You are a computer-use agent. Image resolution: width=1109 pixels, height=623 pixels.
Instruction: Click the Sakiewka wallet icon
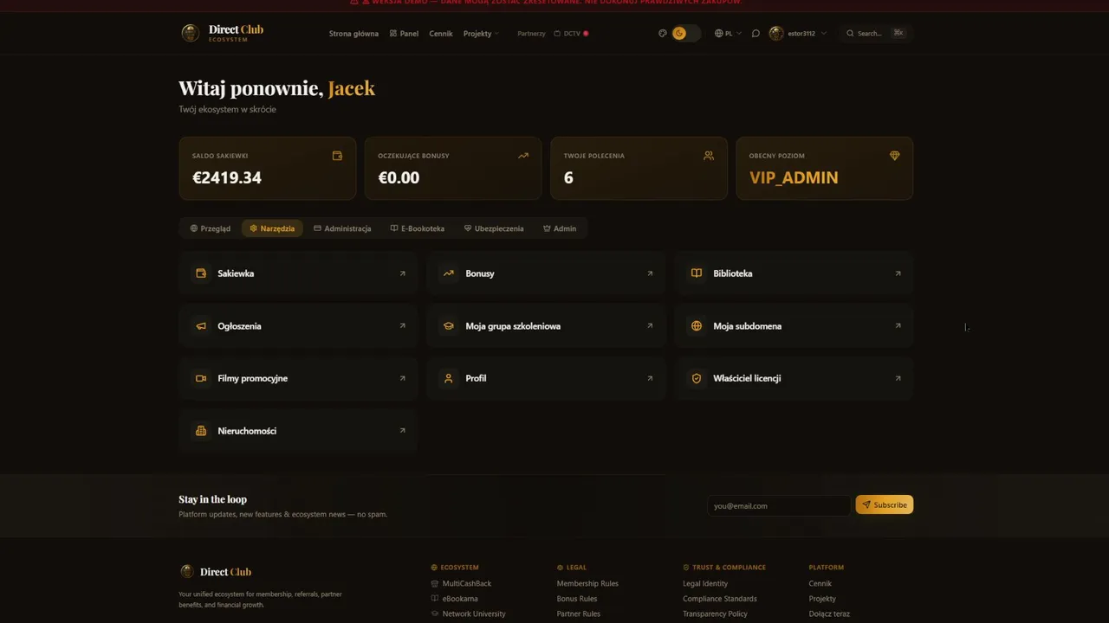tap(201, 273)
